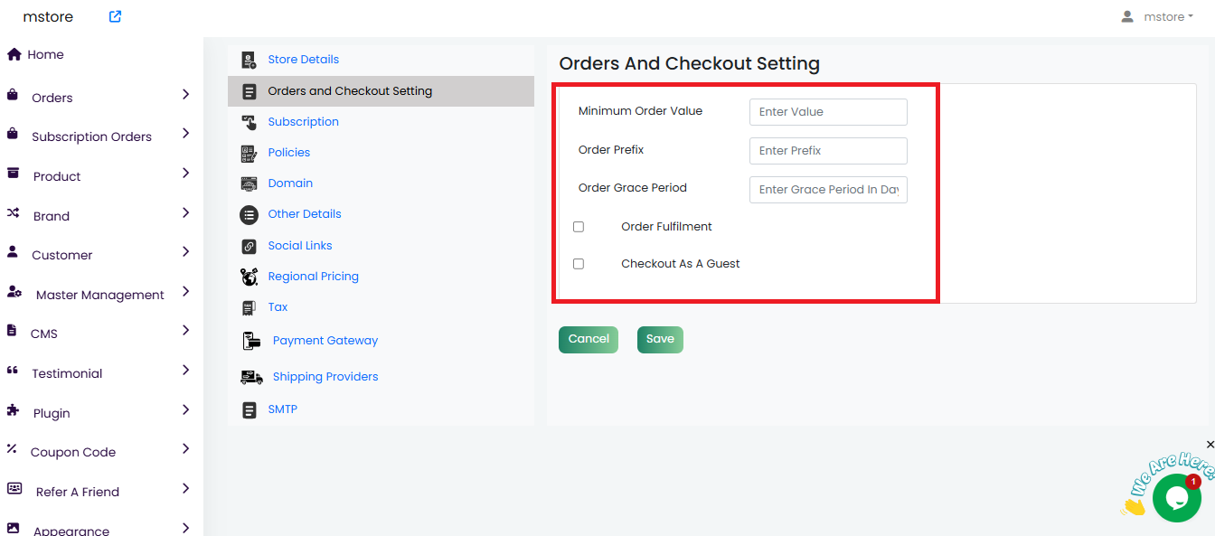Open the mstore user account dropdown
Image resolution: width=1215 pixels, height=536 pixels.
click(x=1157, y=16)
